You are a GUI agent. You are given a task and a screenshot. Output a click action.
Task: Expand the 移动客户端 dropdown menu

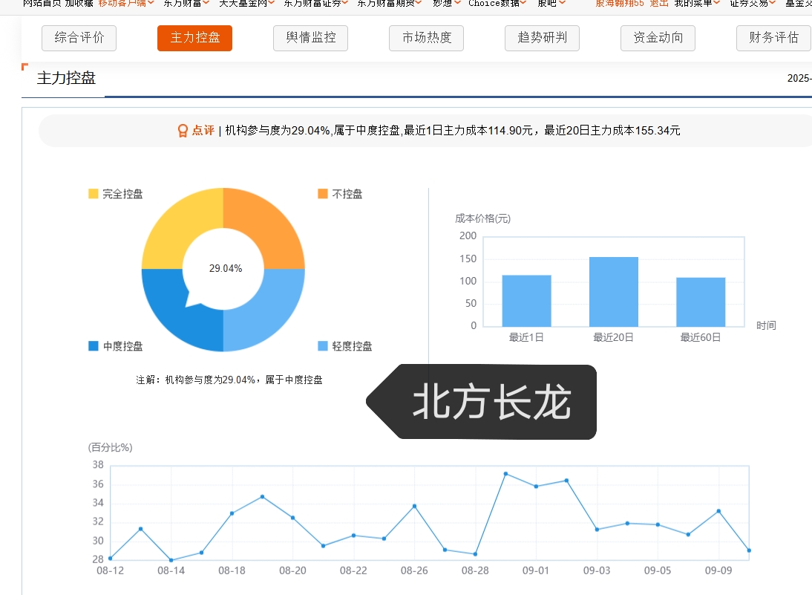click(x=126, y=3)
